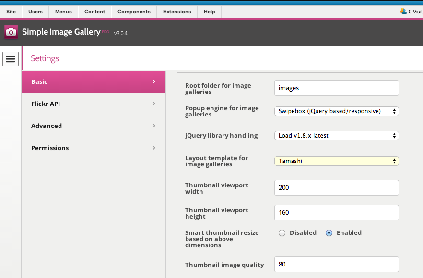Click the 'jQuery library handling' label
This screenshot has height=278, width=423.
pyautogui.click(x=221, y=136)
